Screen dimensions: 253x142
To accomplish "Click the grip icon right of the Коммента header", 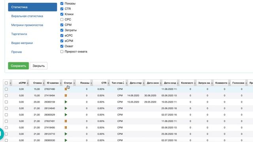I will pos(229,83).
